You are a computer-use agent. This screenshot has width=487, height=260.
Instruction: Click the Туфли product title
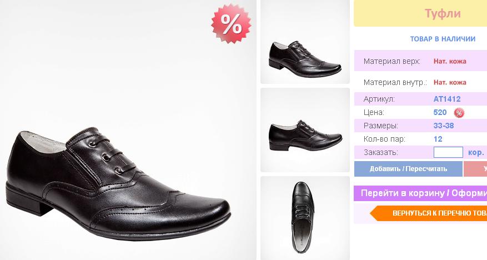[443, 14]
